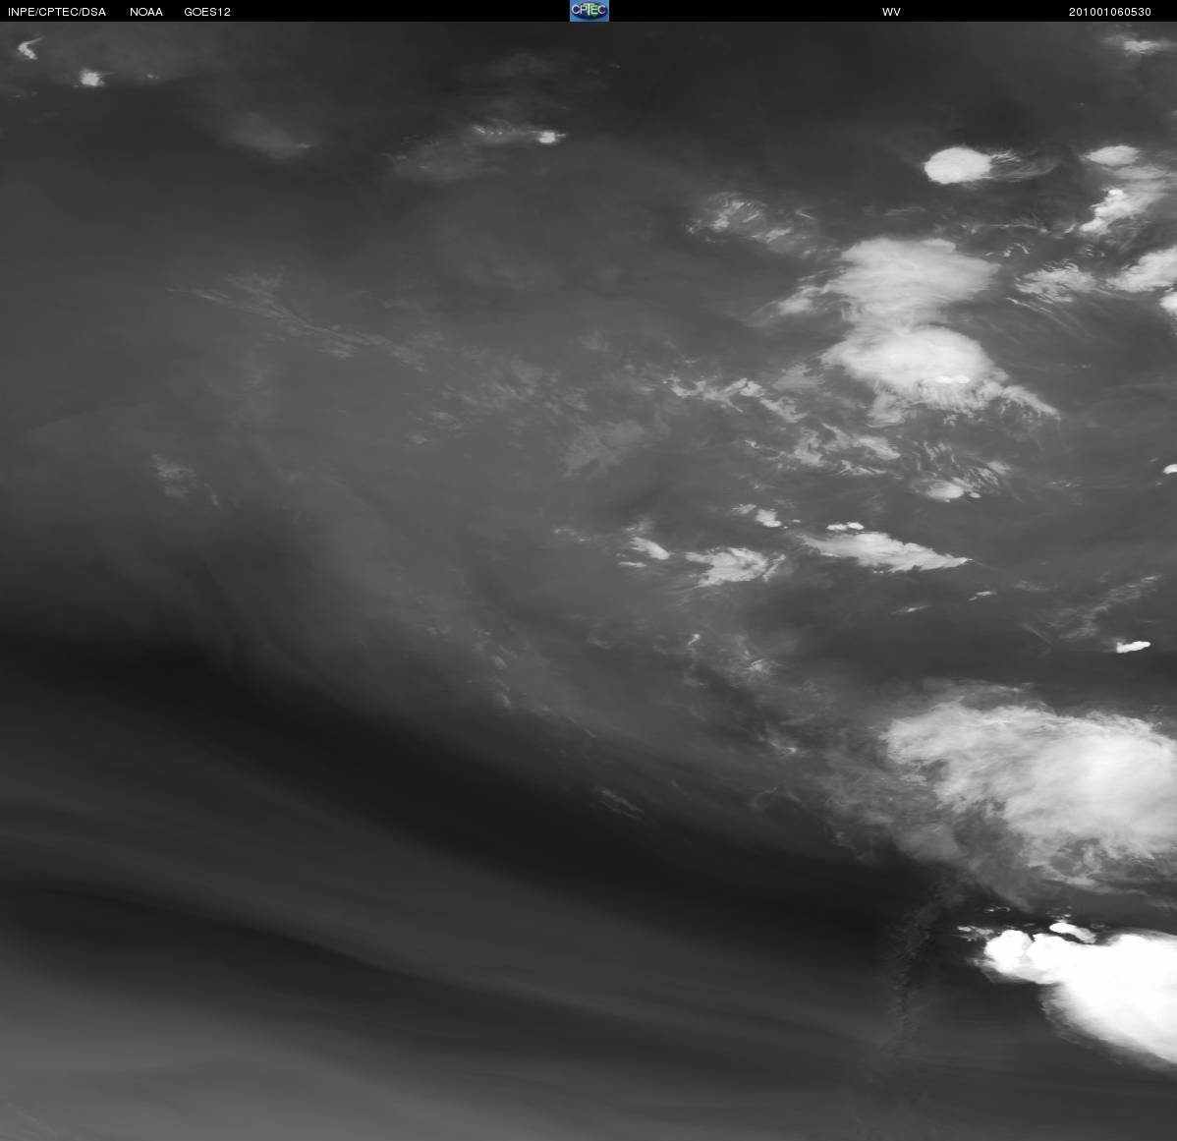Click the 201001060530 timestamp
The height and width of the screenshot is (1141, 1177).
(1109, 12)
